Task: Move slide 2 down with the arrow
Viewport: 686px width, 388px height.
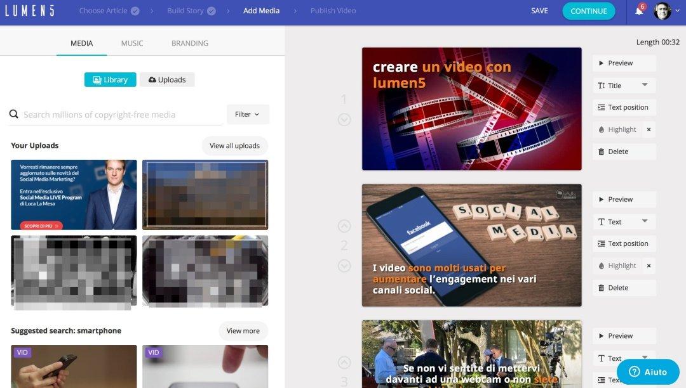Action: (x=344, y=266)
